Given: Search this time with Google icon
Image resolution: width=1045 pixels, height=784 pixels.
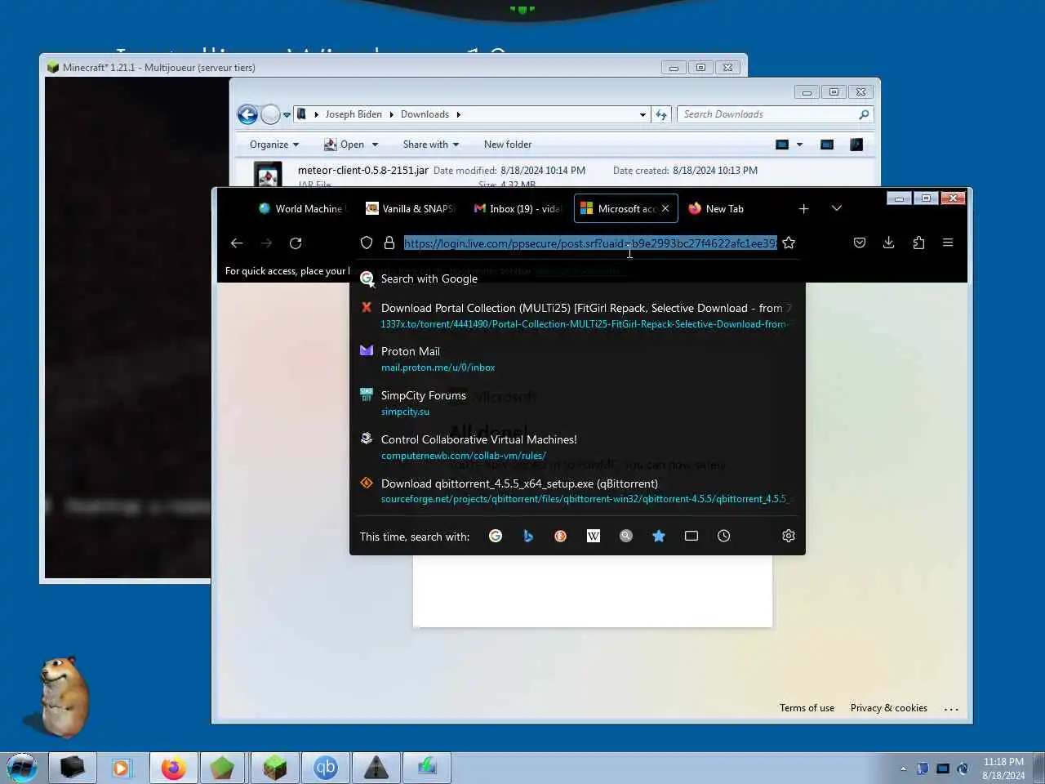Looking at the screenshot, I should click(x=496, y=536).
